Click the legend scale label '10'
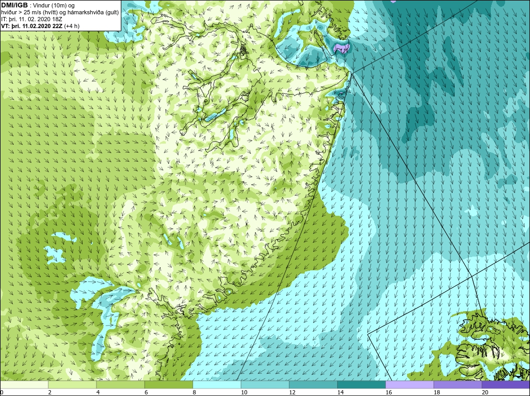Image resolution: width=530 pixels, height=396 pixels. click(x=244, y=392)
